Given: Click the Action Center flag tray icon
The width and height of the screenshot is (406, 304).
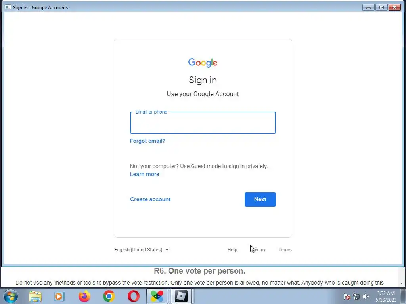Looking at the screenshot, I should pos(347,296).
